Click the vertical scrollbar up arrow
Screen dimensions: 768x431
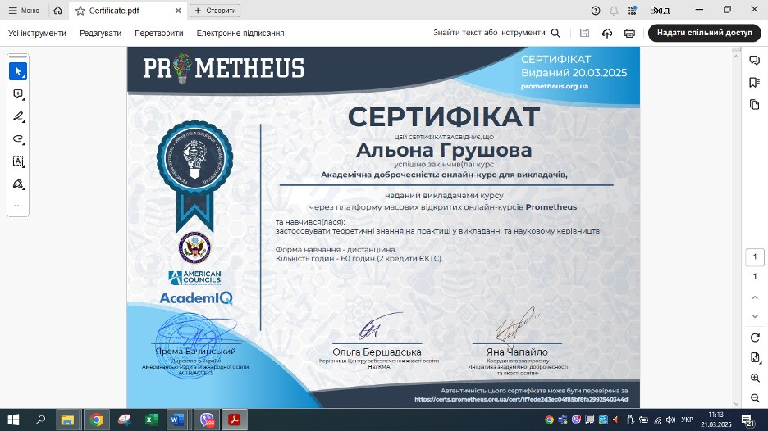pos(736,56)
